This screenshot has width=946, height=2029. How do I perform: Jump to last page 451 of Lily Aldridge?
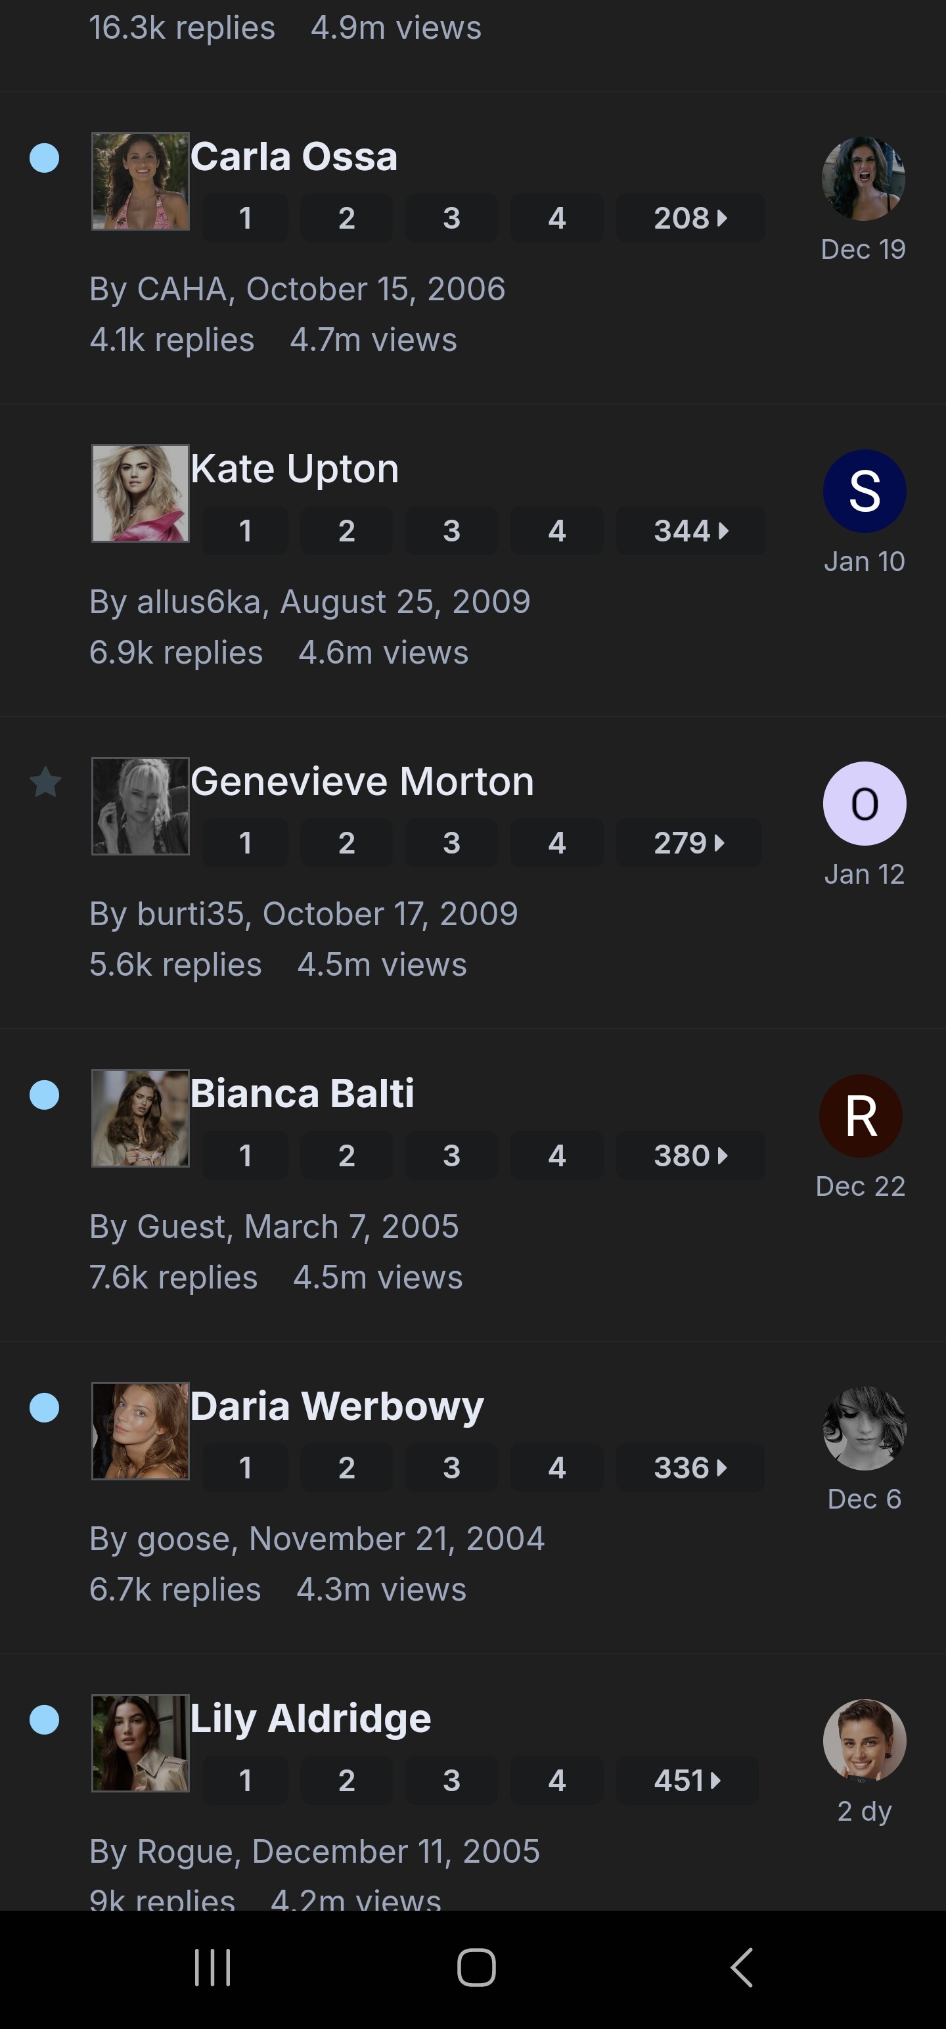(x=686, y=1780)
